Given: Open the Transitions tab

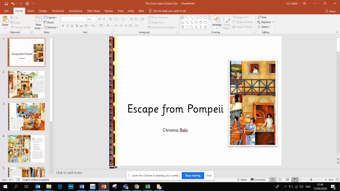Looking at the screenshot, I should (58, 11).
